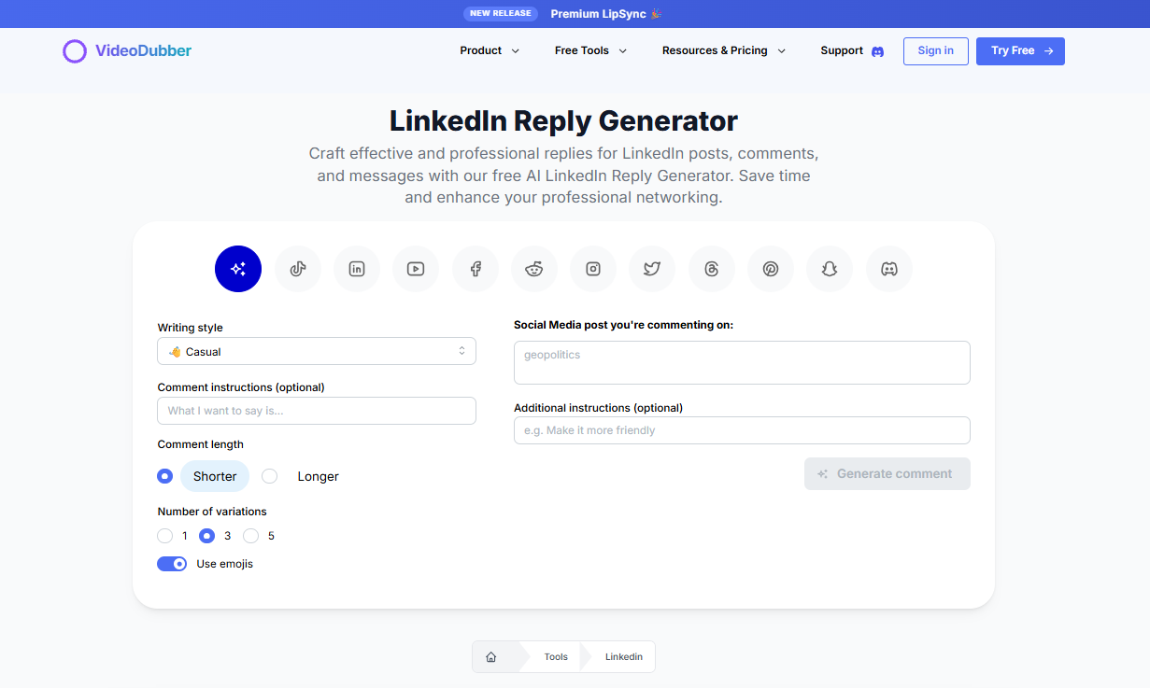Viewport: 1150px width, 688px height.
Task: Select the Longer comment length radio
Action: [270, 476]
